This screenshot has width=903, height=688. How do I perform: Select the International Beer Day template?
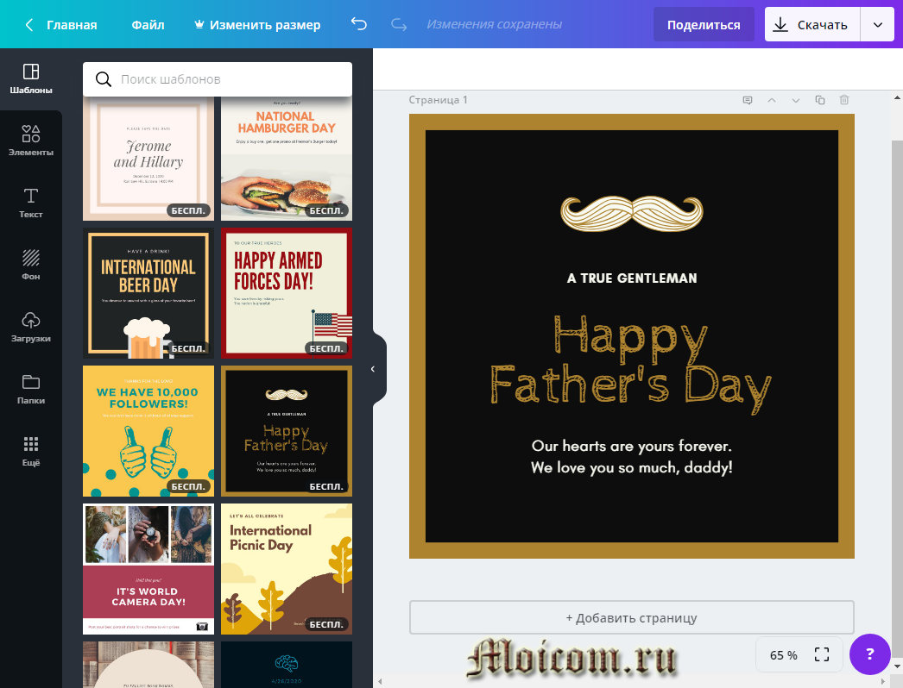tap(148, 292)
